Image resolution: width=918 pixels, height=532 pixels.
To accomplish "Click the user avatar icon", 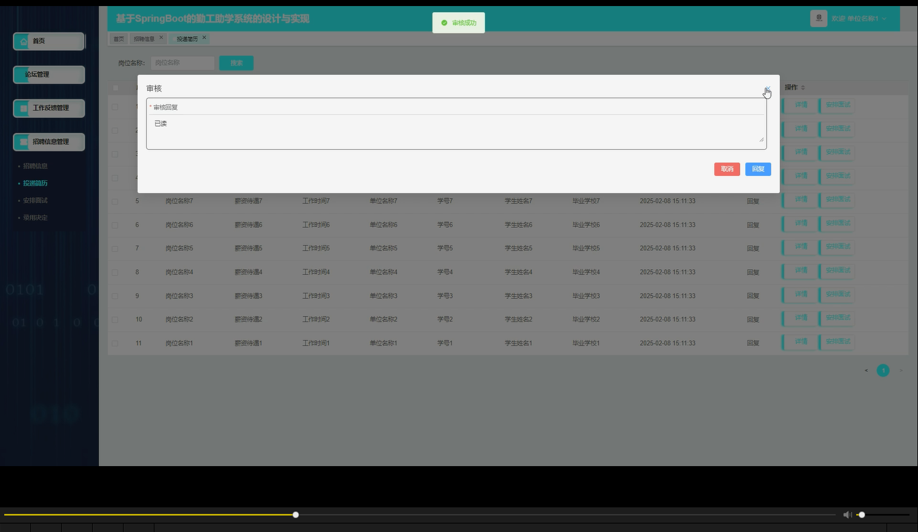I will pyautogui.click(x=819, y=18).
